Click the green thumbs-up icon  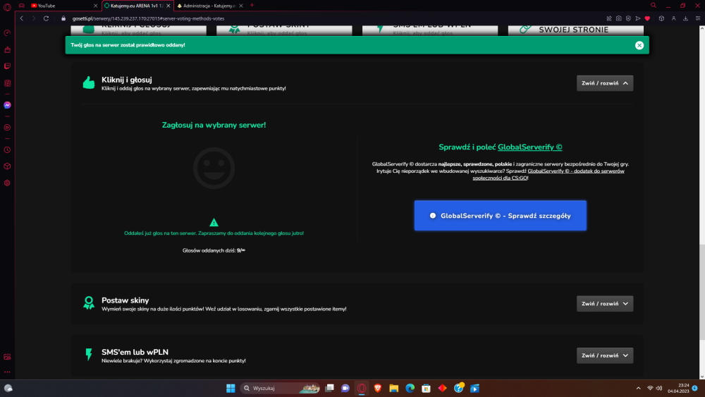(x=89, y=83)
